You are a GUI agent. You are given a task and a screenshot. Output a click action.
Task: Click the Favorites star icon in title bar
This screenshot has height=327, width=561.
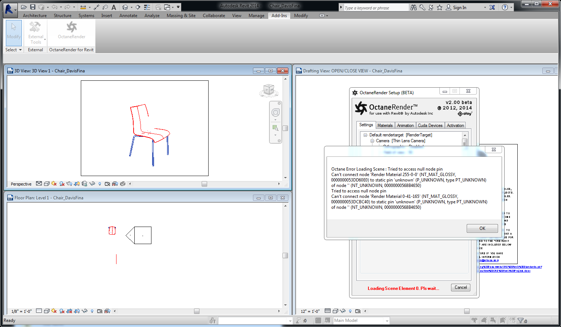click(440, 7)
